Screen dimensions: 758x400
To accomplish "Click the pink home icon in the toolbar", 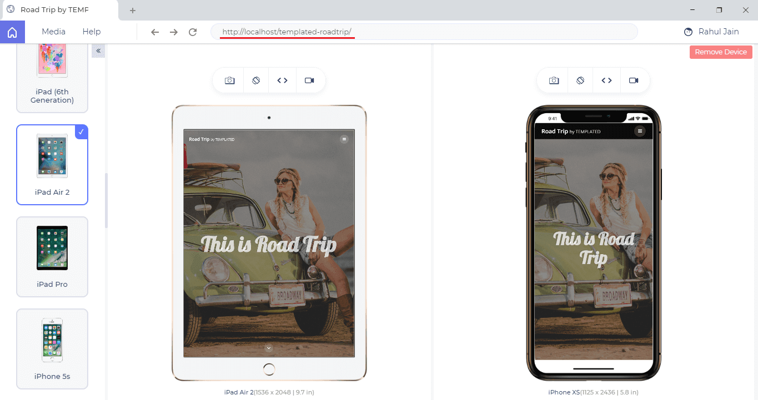I will point(12,31).
